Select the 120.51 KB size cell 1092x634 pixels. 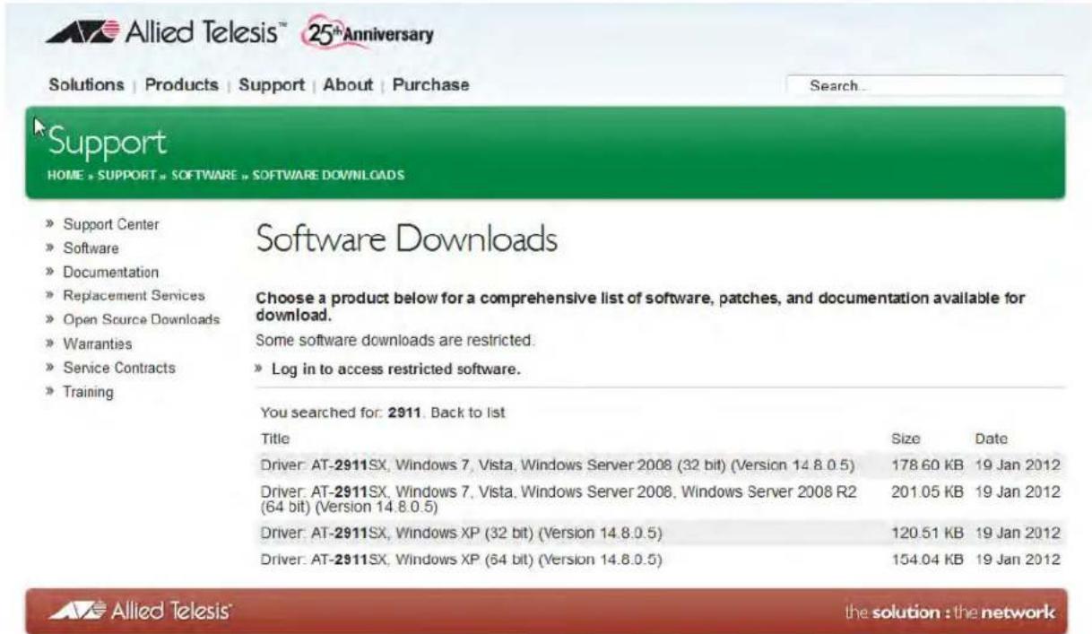[928, 534]
